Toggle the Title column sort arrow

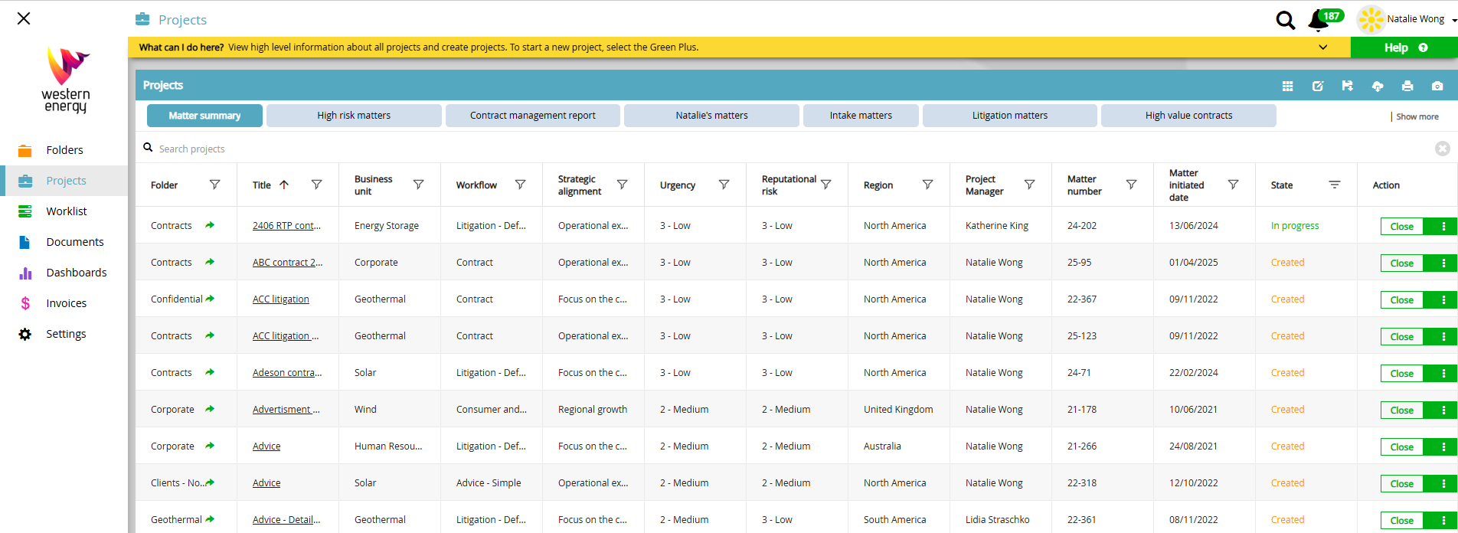284,185
